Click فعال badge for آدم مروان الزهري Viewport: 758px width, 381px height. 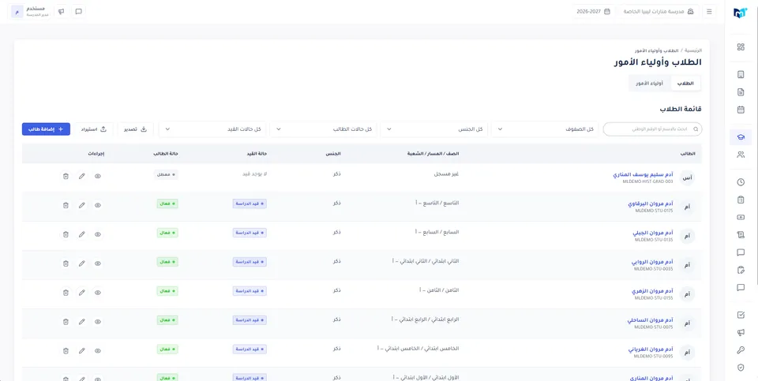pyautogui.click(x=167, y=291)
